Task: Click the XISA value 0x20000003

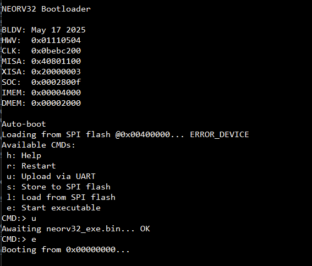Action: tap(56, 72)
